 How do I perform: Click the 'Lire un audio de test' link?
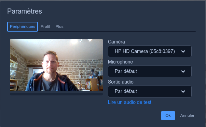click(x=129, y=102)
